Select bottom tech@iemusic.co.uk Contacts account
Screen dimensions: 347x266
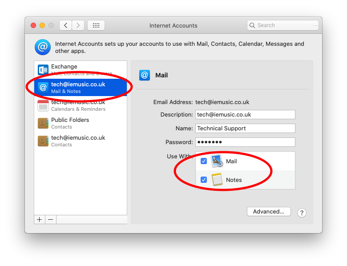click(x=81, y=141)
